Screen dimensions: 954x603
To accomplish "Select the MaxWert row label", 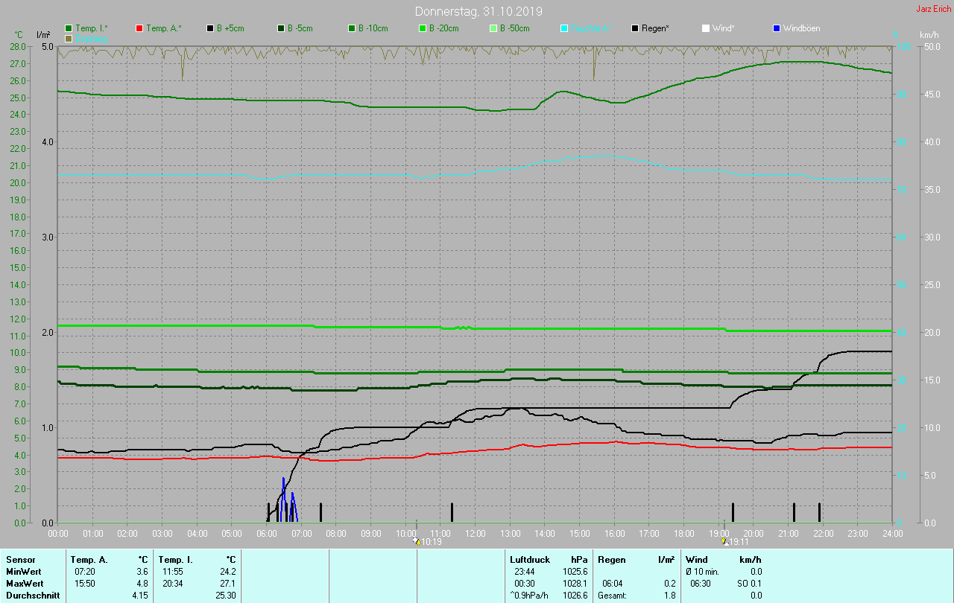I will [24, 584].
